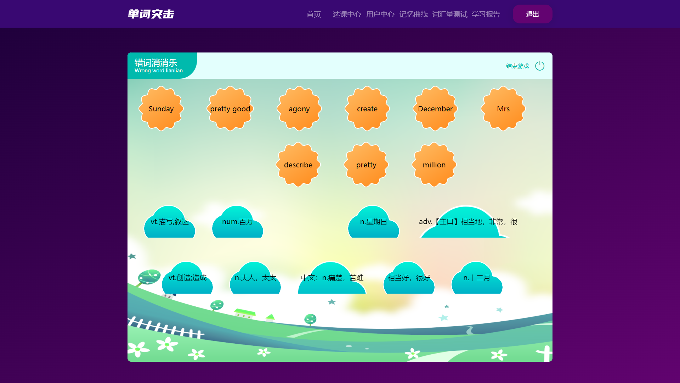Pick the agony orange badge

[x=299, y=109]
